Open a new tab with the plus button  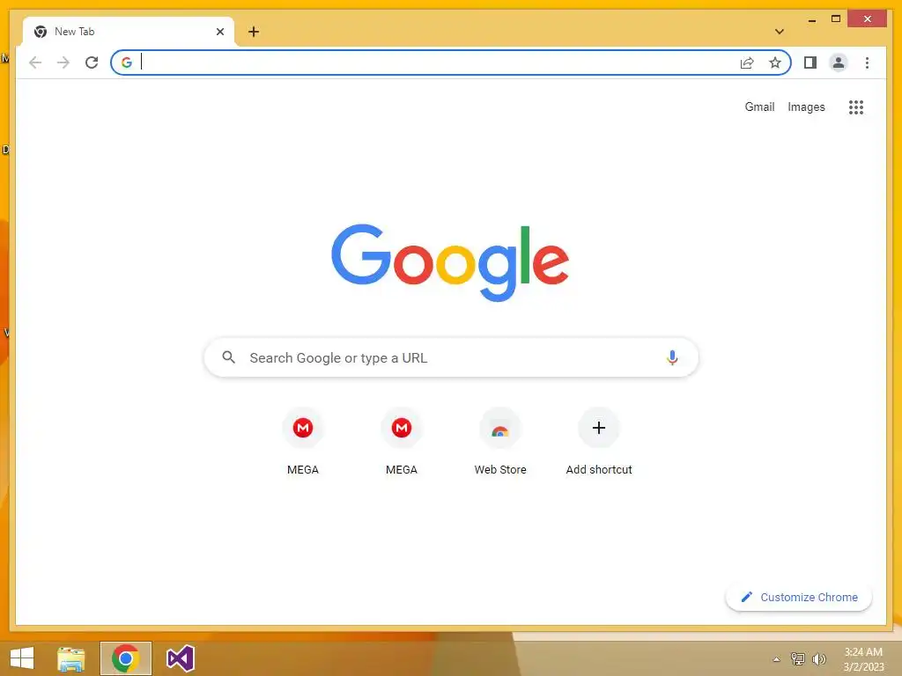[254, 32]
